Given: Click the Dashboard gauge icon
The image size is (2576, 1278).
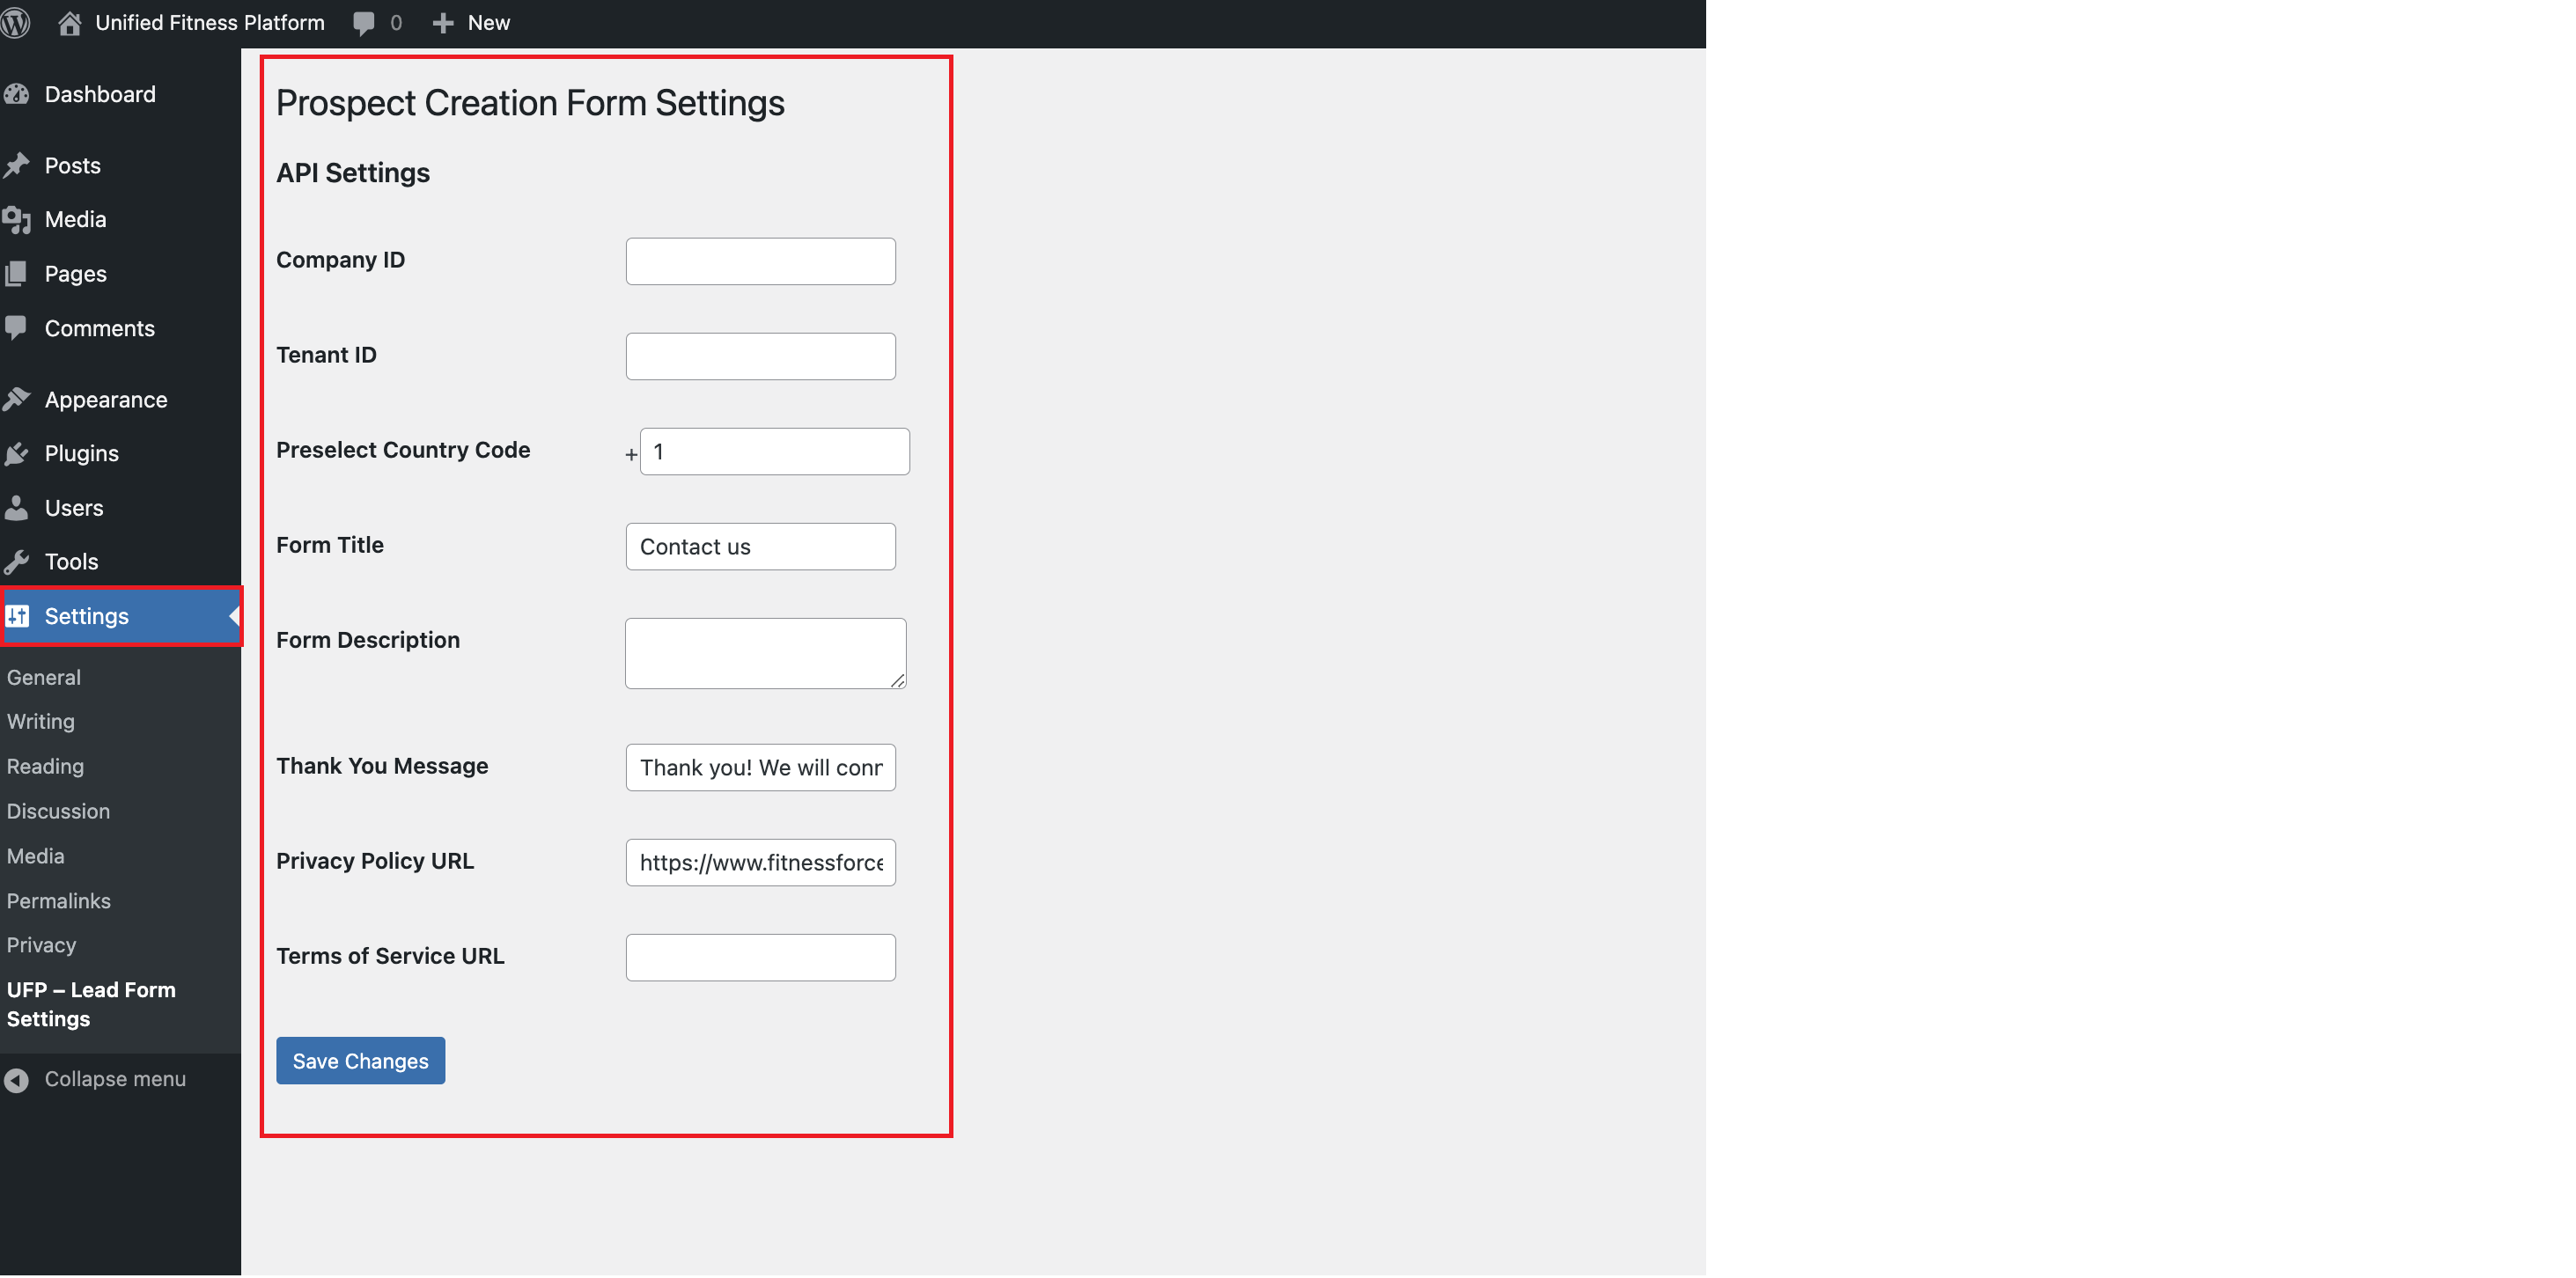Looking at the screenshot, I should pyautogui.click(x=17, y=94).
